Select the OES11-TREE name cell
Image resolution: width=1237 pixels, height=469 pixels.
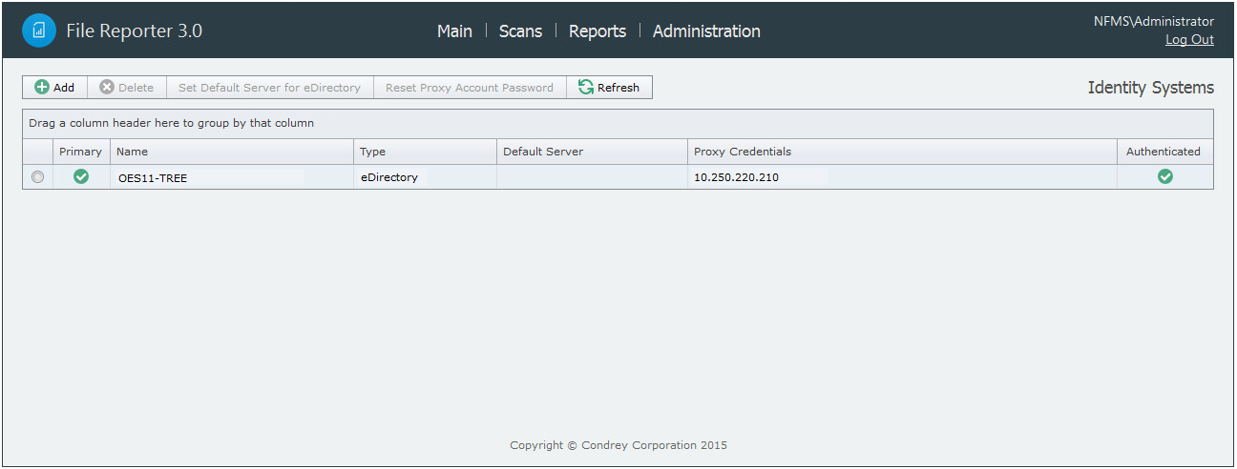pos(153,177)
